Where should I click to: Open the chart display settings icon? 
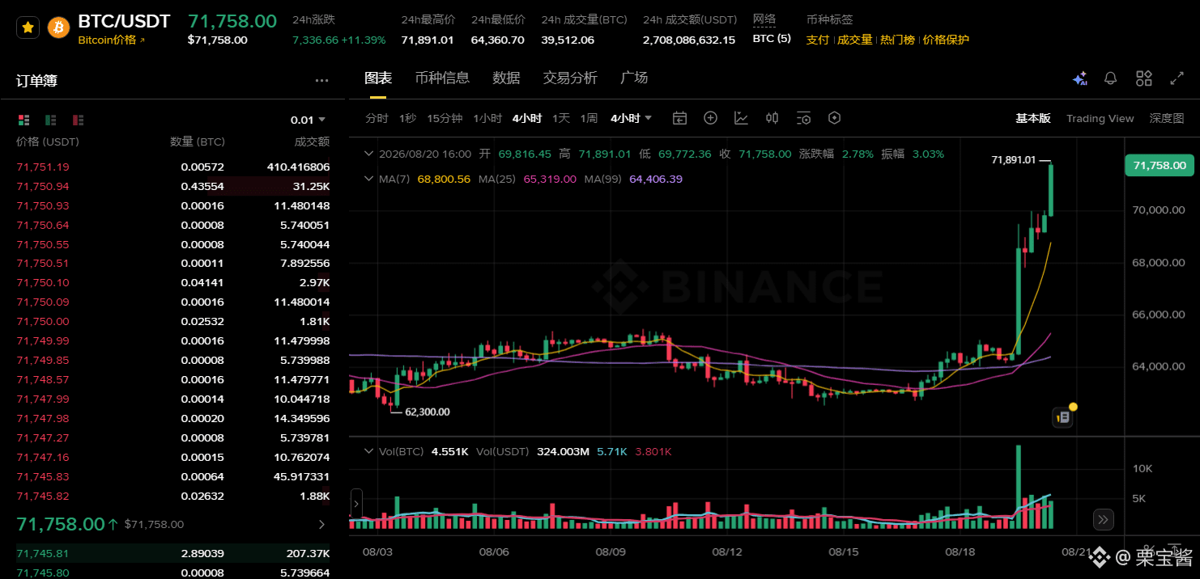[x=803, y=118]
